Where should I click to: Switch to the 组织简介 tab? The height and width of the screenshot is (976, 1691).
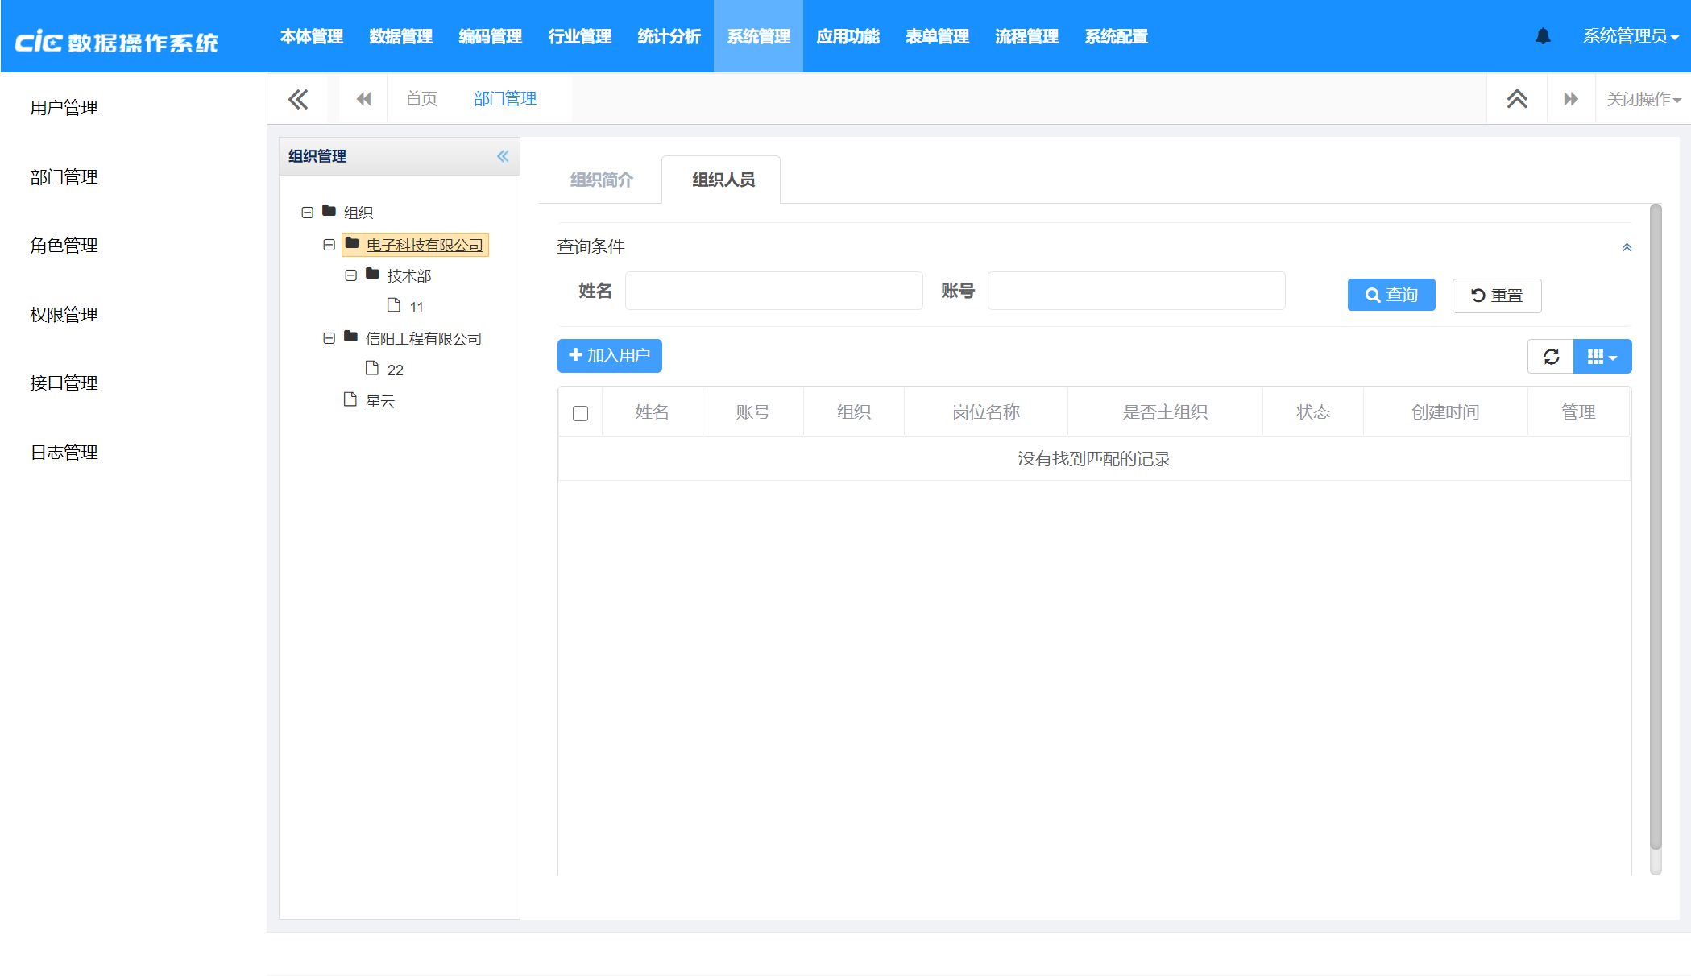(601, 180)
